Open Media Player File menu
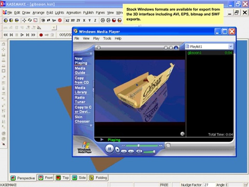 coord(77,38)
